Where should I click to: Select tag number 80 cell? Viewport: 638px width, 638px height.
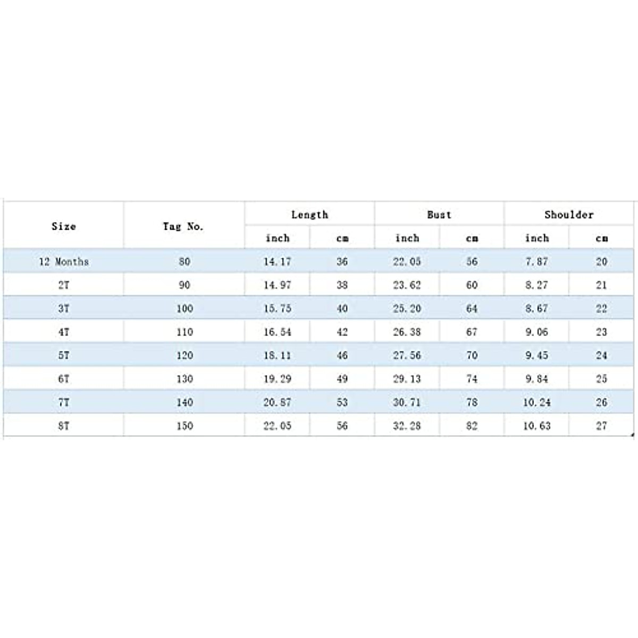click(184, 262)
